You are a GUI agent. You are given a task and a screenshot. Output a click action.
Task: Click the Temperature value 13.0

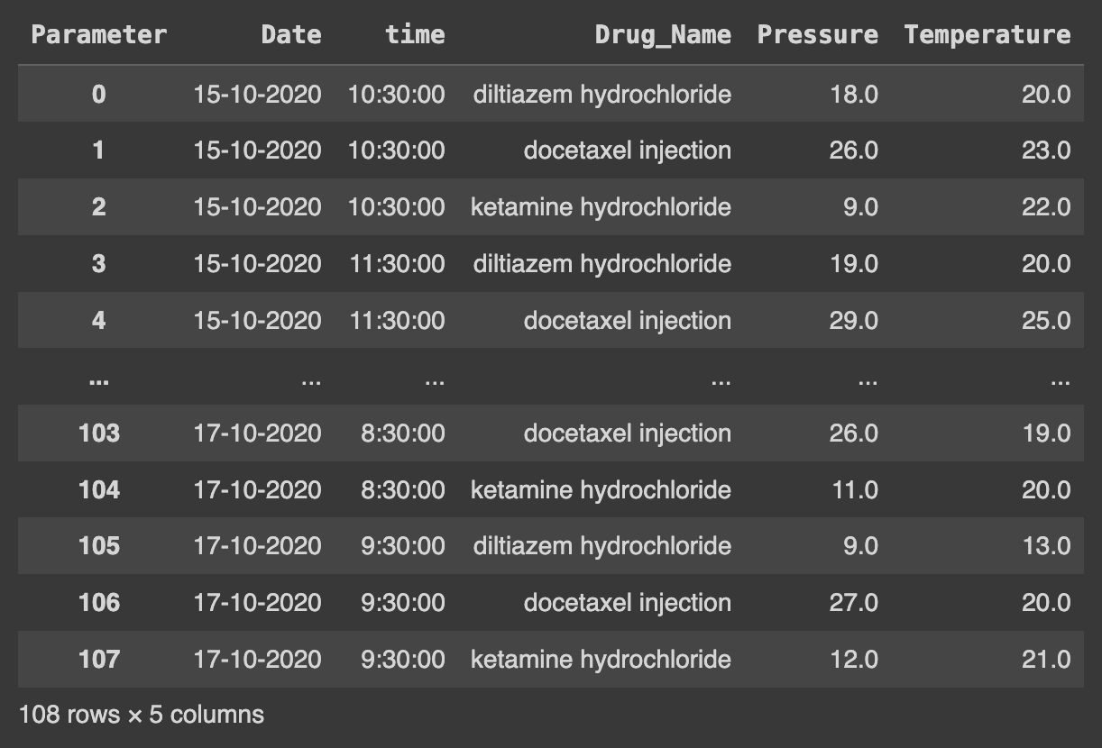(x=1046, y=546)
